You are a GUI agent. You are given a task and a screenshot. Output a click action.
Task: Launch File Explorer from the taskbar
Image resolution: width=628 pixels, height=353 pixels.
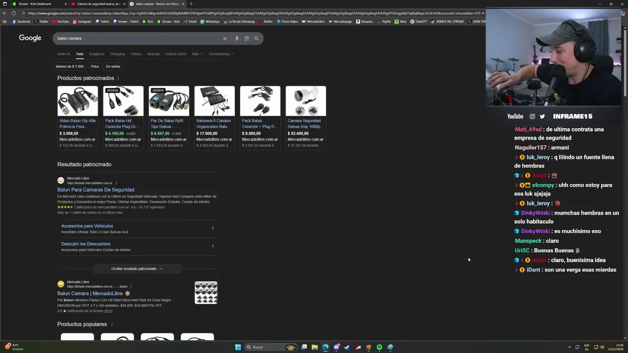pyautogui.click(x=314, y=347)
